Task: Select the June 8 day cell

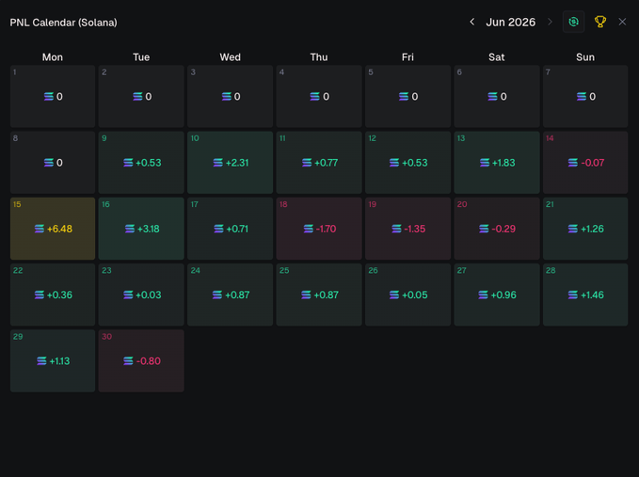Action: (53, 163)
